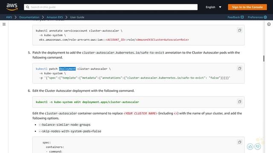Click the AWS logo

point(12,7)
